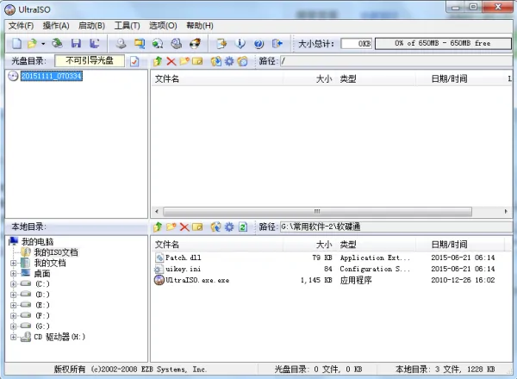This screenshot has width=517, height=379.
Task: Click the Convert image format icon
Action: click(x=140, y=44)
